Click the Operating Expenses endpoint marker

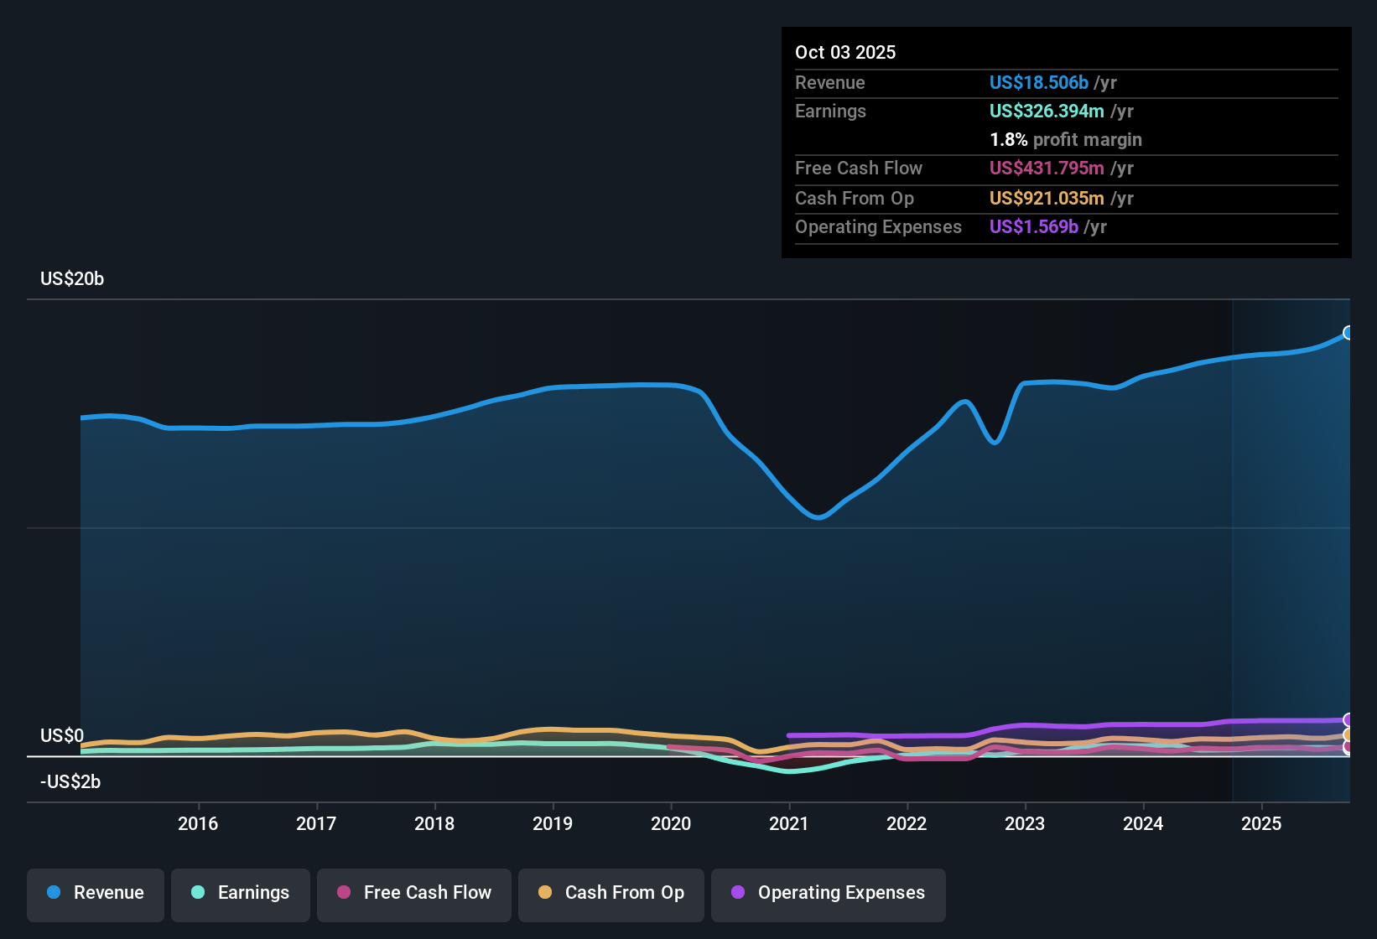(1347, 719)
